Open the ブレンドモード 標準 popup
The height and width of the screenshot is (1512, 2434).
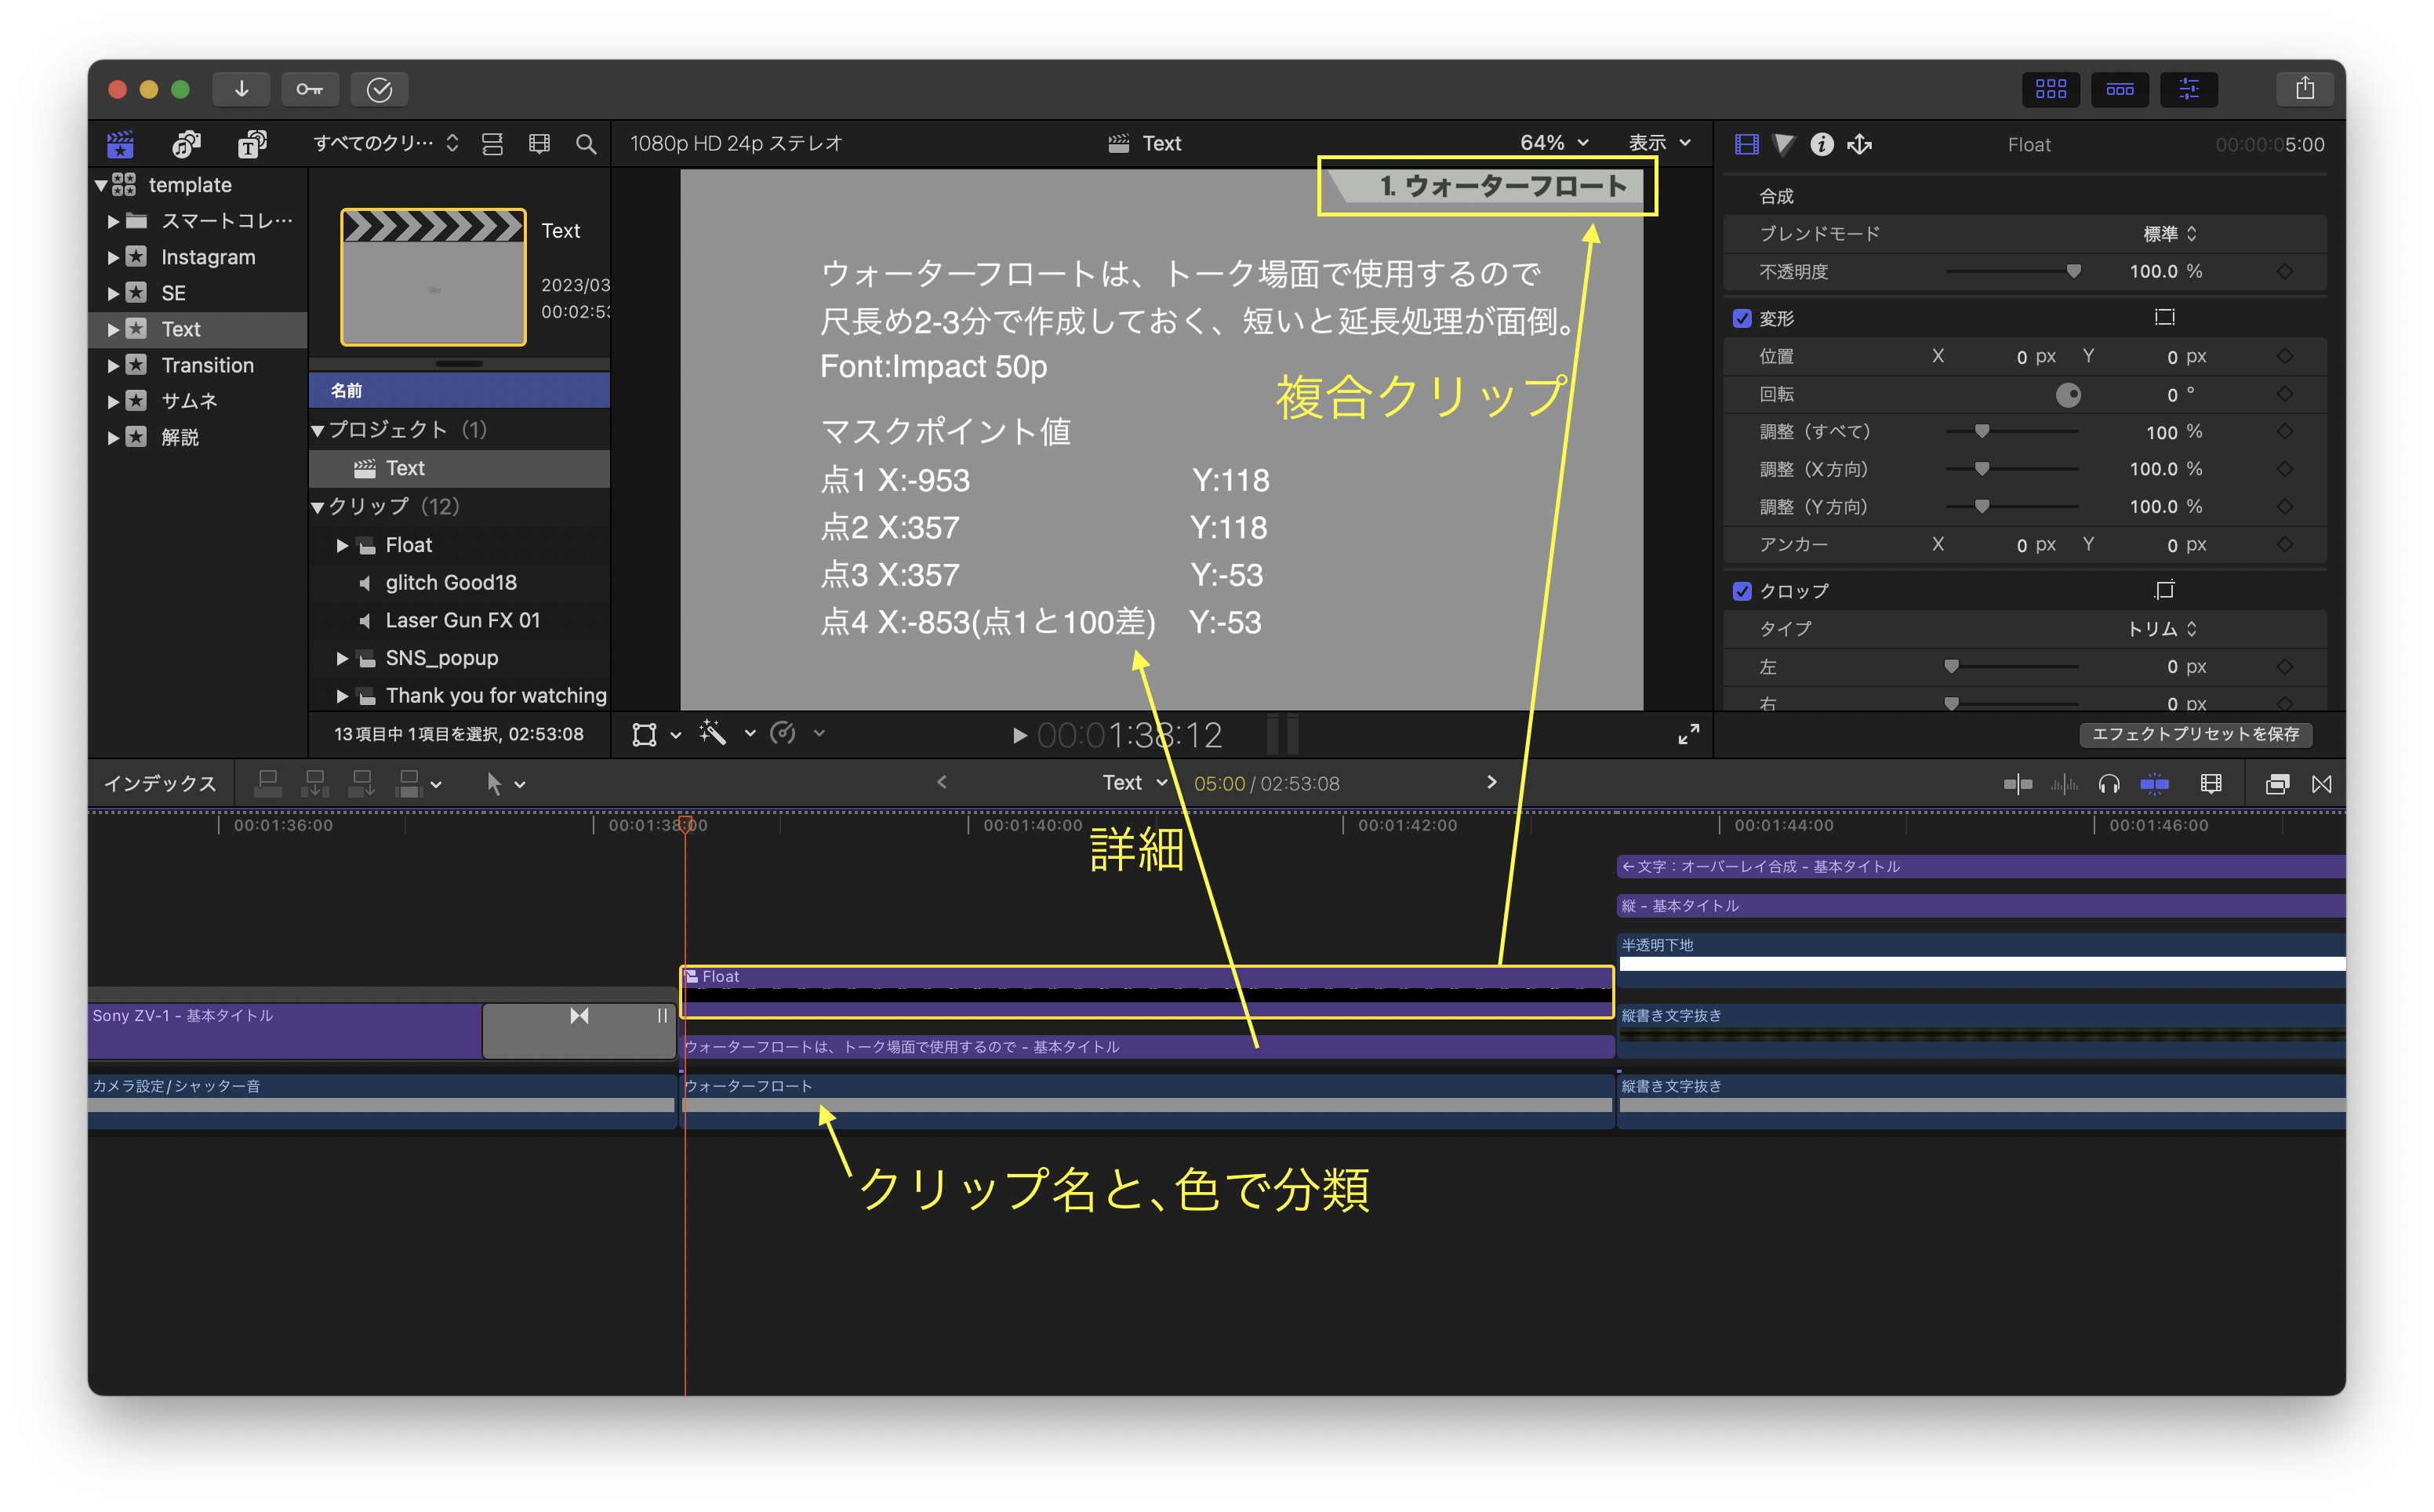2169,233
